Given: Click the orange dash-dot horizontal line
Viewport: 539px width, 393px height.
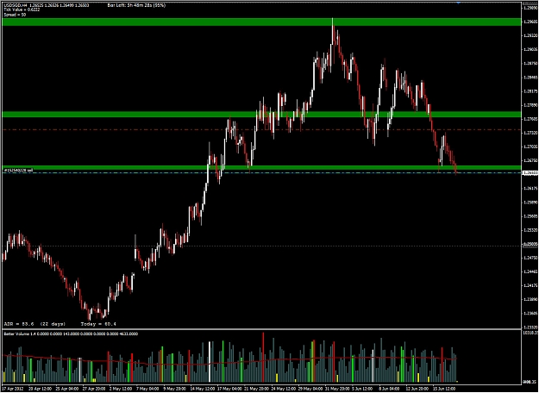Looking at the screenshot, I should coord(261,129).
